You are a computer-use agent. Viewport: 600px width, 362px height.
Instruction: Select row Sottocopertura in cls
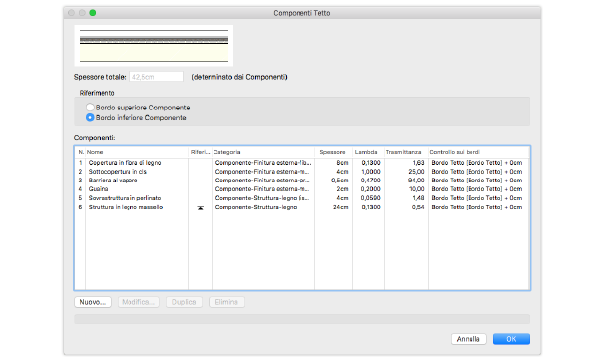301,172
